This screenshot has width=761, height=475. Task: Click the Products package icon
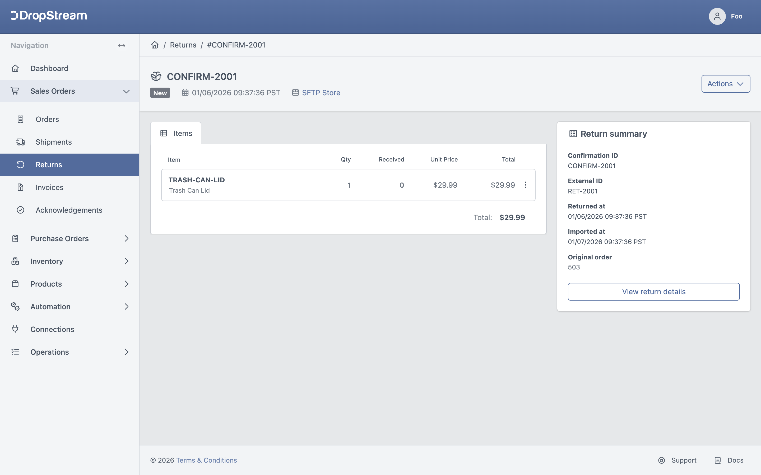click(15, 284)
